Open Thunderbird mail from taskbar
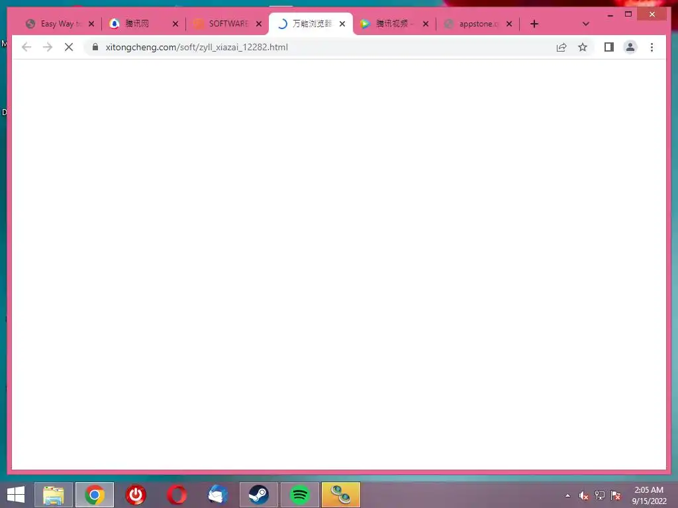This screenshot has width=678, height=508. (x=217, y=495)
